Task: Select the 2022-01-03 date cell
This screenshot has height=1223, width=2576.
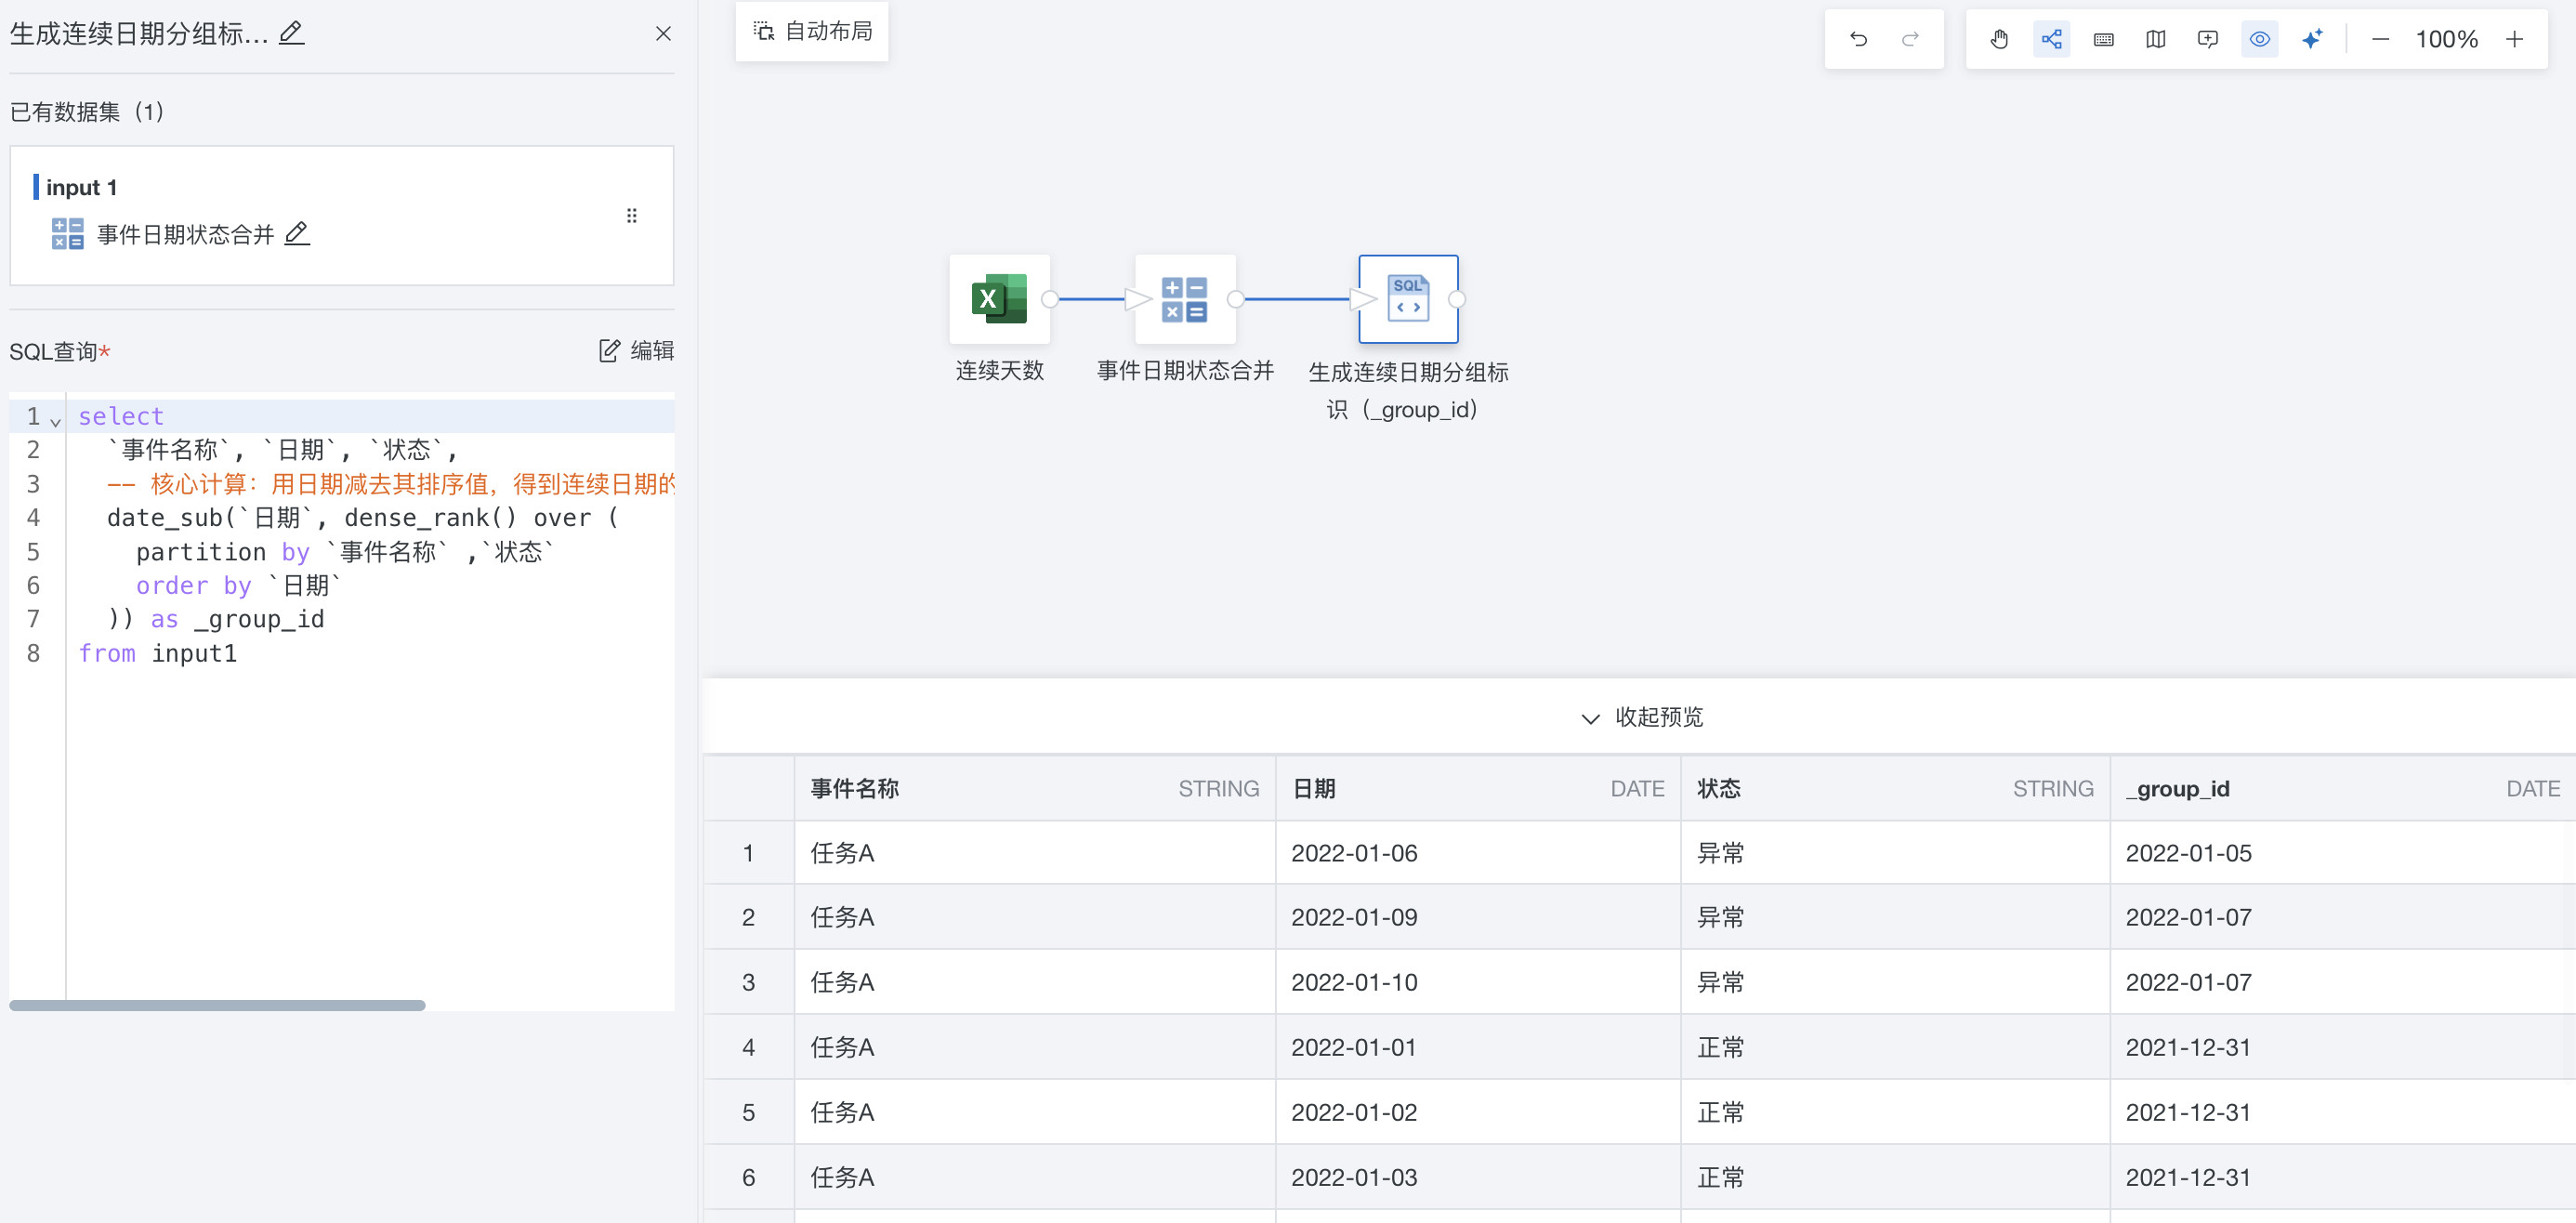Action: 1477,1177
